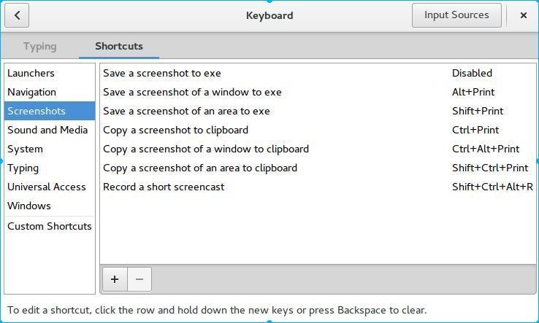Open the Launchers shortcut category
Image resolution: width=539 pixels, height=323 pixels.
50,73
